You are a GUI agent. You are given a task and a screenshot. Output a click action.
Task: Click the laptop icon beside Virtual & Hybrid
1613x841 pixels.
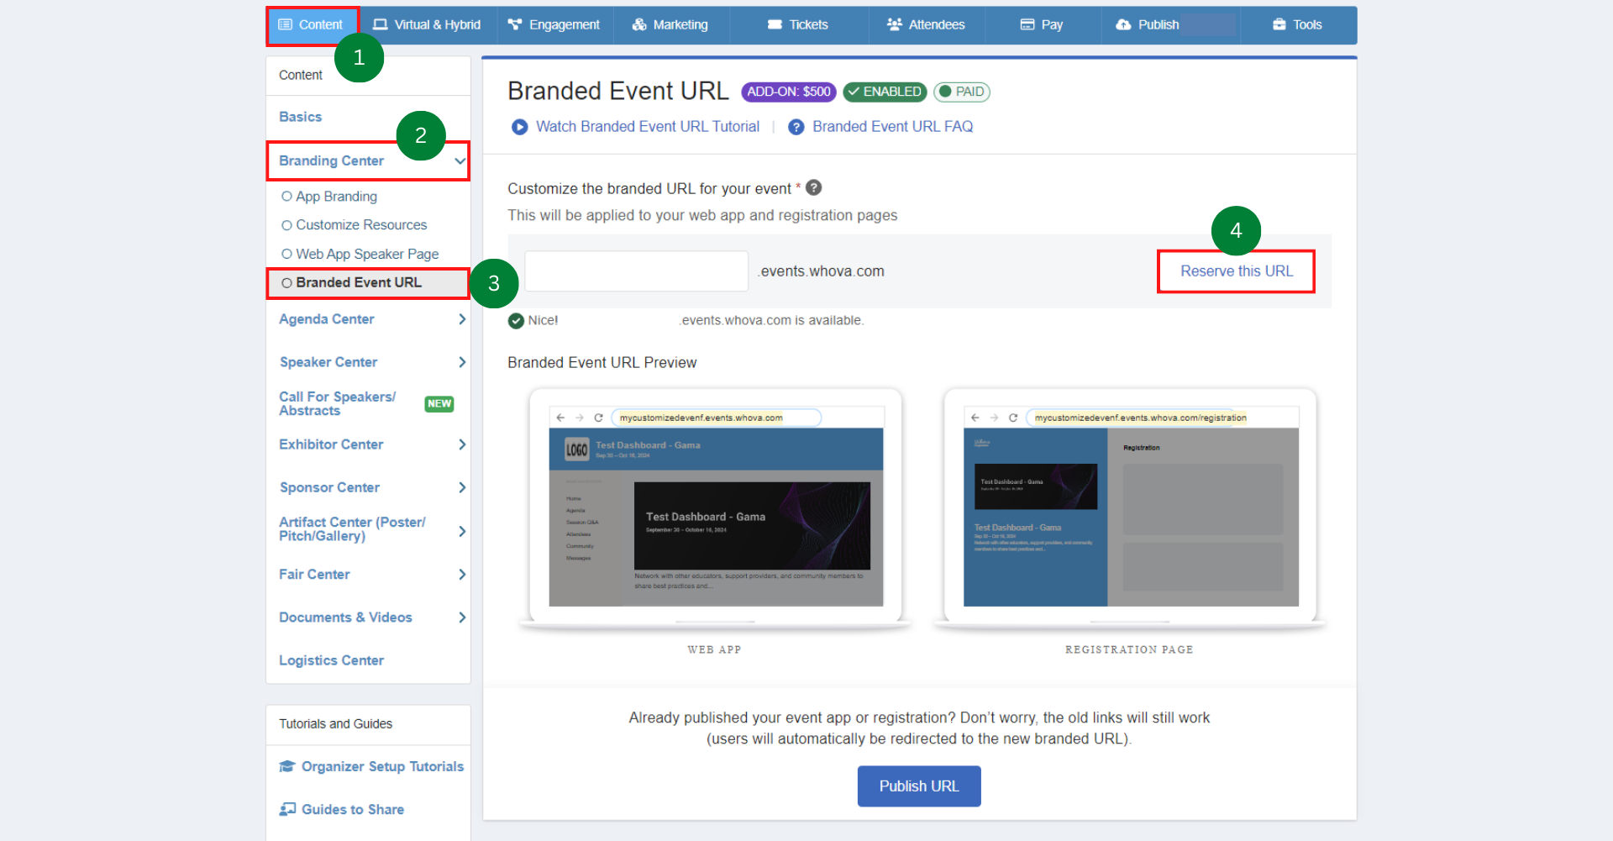[380, 24]
